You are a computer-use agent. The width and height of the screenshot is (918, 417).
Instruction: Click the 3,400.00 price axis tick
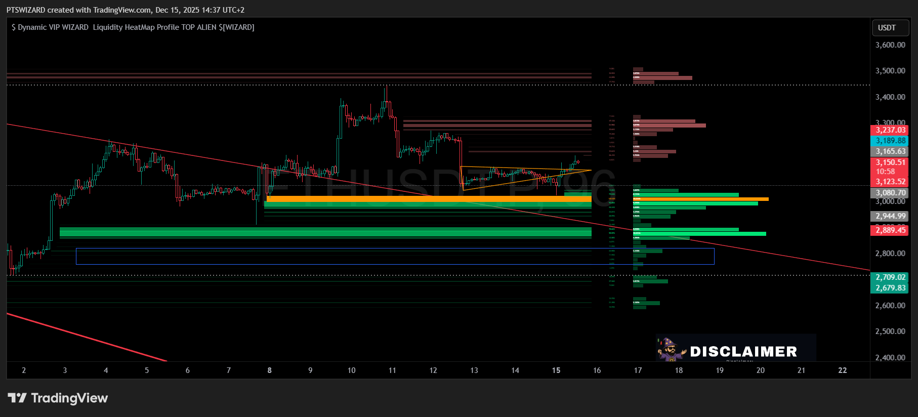coord(890,97)
